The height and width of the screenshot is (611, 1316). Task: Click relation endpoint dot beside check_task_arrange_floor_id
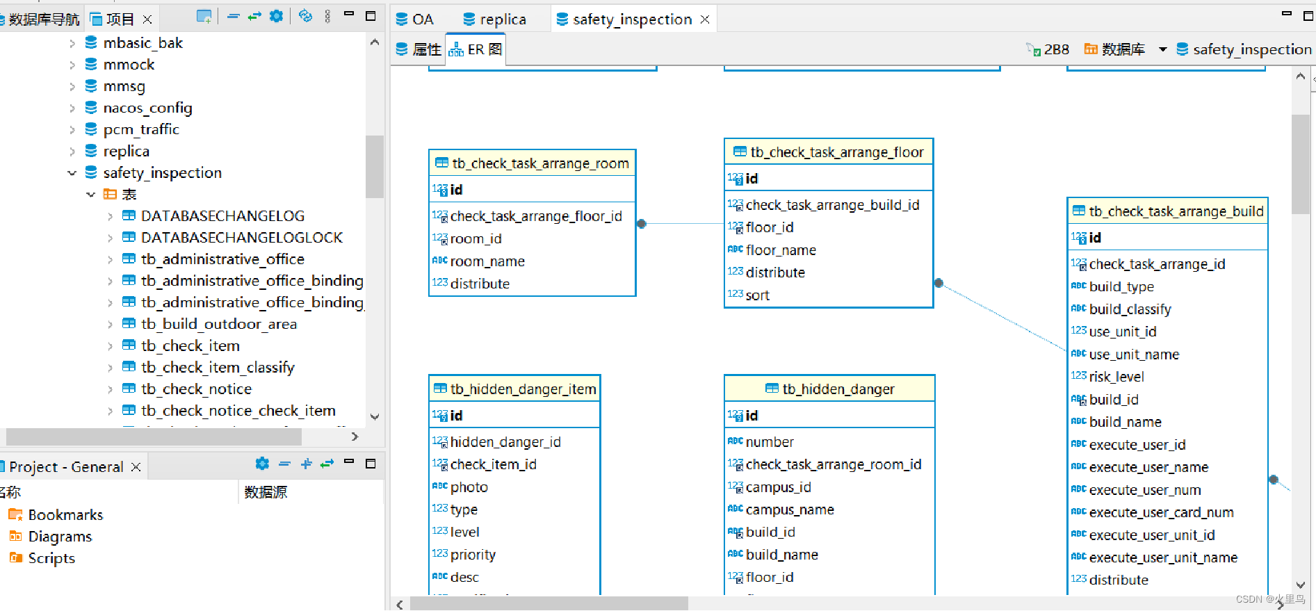642,224
